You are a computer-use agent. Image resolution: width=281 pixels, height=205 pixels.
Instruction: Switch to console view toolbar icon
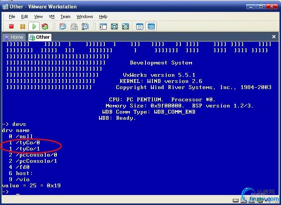pyautogui.click(x=151, y=26)
